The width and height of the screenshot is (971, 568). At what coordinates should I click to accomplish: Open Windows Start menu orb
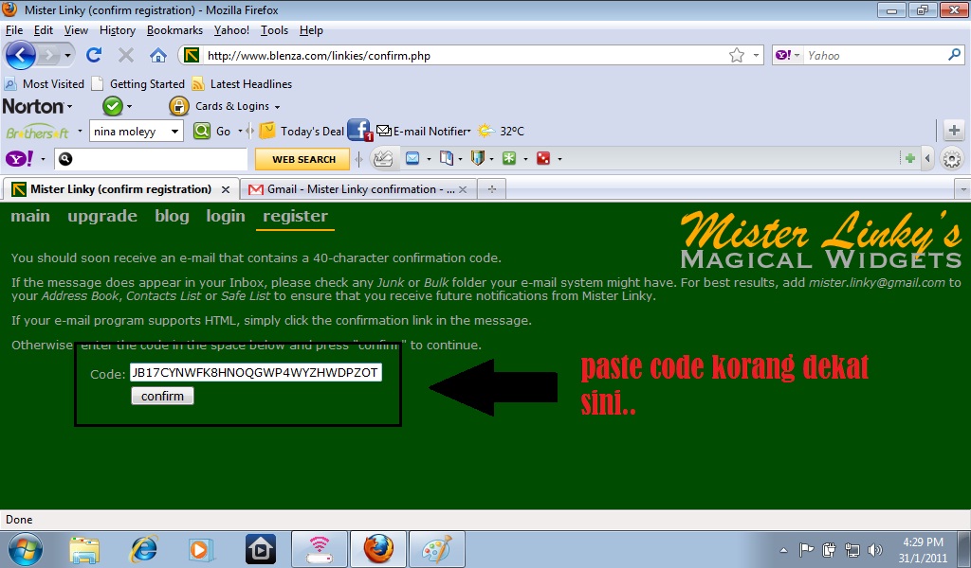click(26, 549)
